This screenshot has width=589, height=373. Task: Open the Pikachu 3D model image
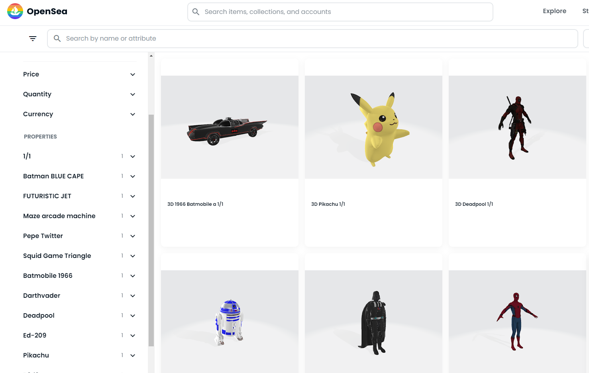click(373, 127)
